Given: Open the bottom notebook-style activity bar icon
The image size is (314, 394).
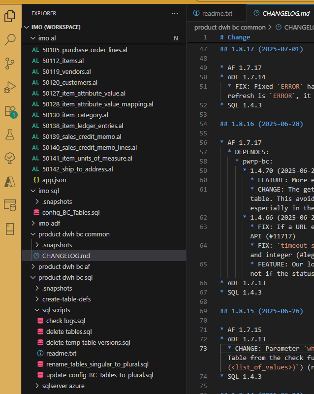Looking at the screenshot, I should [x=10, y=229].
